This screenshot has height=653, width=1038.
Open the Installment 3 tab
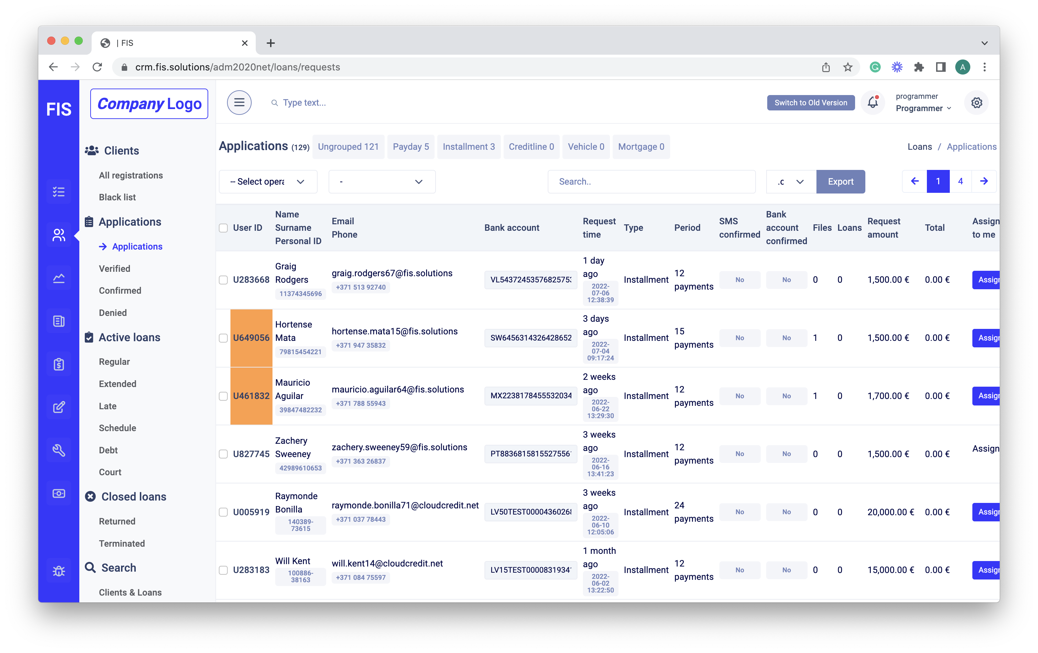click(467, 147)
